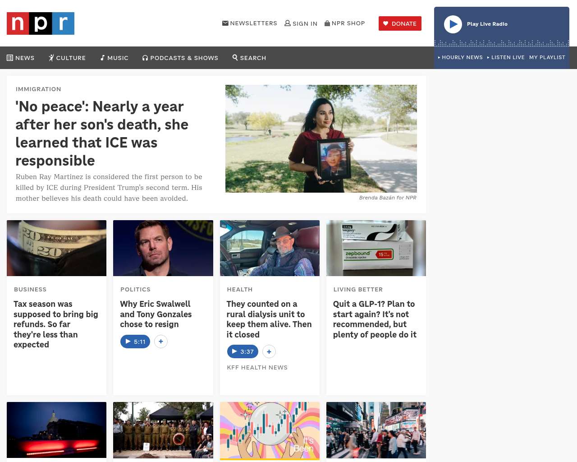The image size is (577, 462).
Task: Click the Search magnifier icon
Action: coord(235,57)
